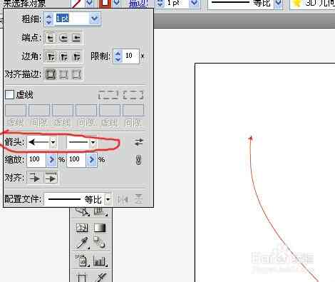Click the end arrowhead scale 100 field

click(76, 159)
